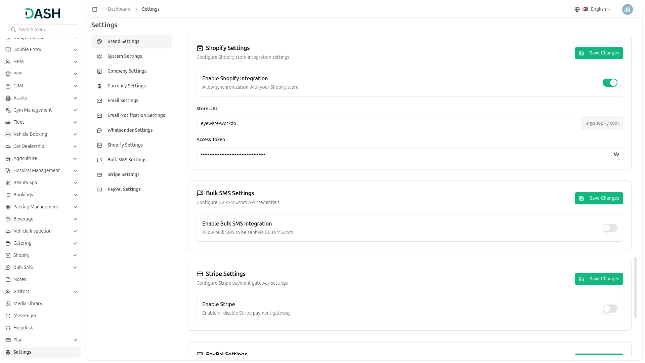Click the Messenger chat icon in sidebar

[8, 316]
